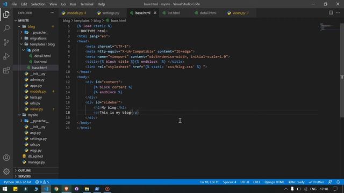
Task: Click the Visual Studio Code taskbar icon
Action: pyautogui.click(x=46, y=189)
